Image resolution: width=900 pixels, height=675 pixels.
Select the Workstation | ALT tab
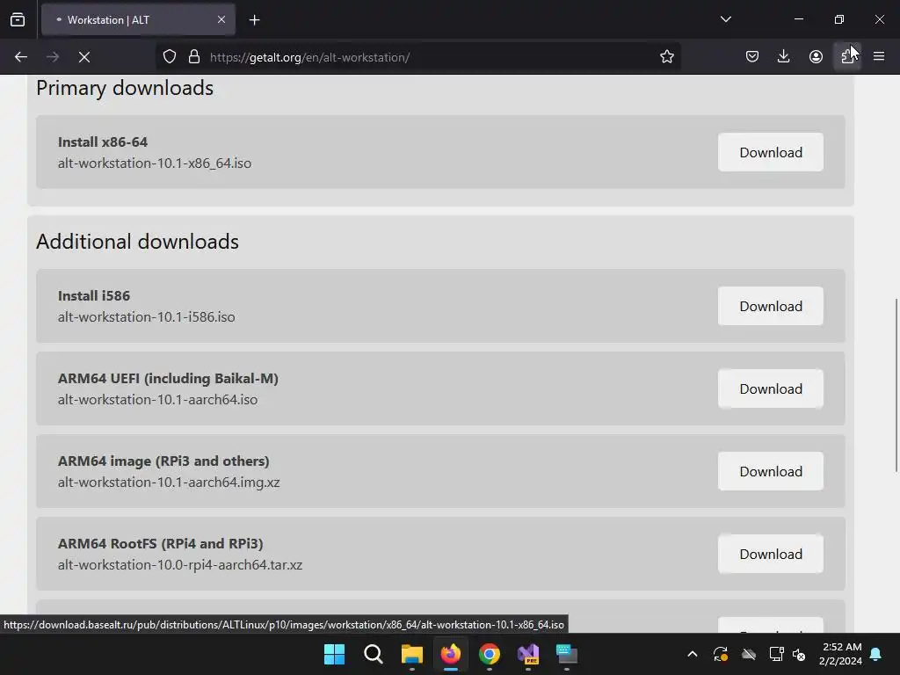[138, 20]
